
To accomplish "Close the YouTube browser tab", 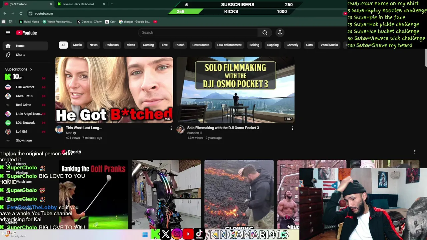I will click(51, 4).
